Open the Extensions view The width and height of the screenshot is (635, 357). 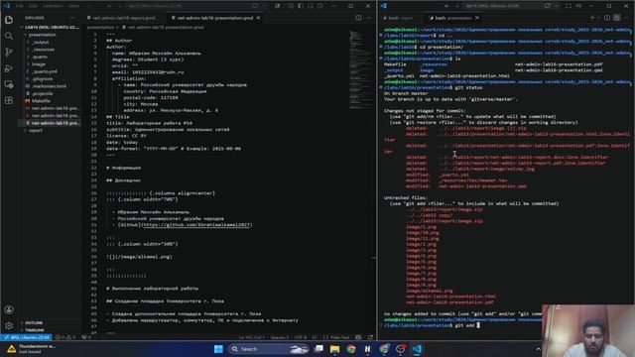[x=9, y=100]
